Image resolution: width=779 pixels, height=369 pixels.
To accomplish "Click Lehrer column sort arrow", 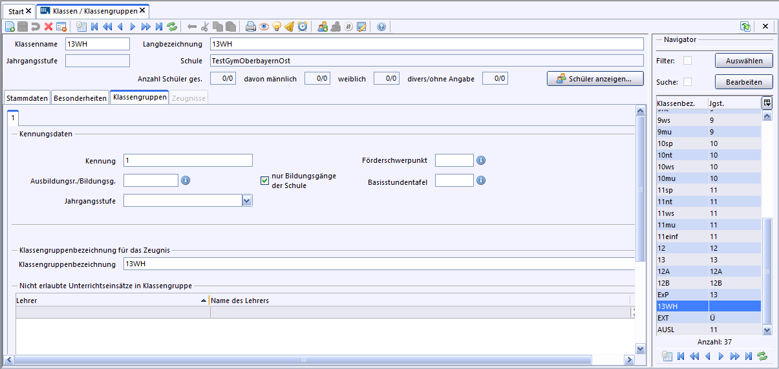I will tap(204, 300).
